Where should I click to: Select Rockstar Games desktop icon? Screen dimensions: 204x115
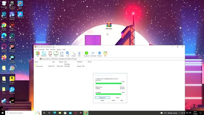12,80
